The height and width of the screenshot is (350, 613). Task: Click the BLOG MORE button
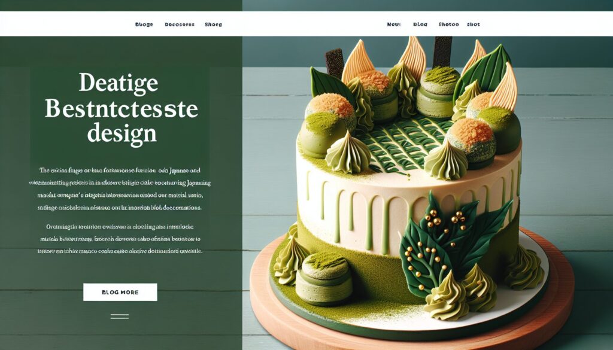(x=120, y=292)
